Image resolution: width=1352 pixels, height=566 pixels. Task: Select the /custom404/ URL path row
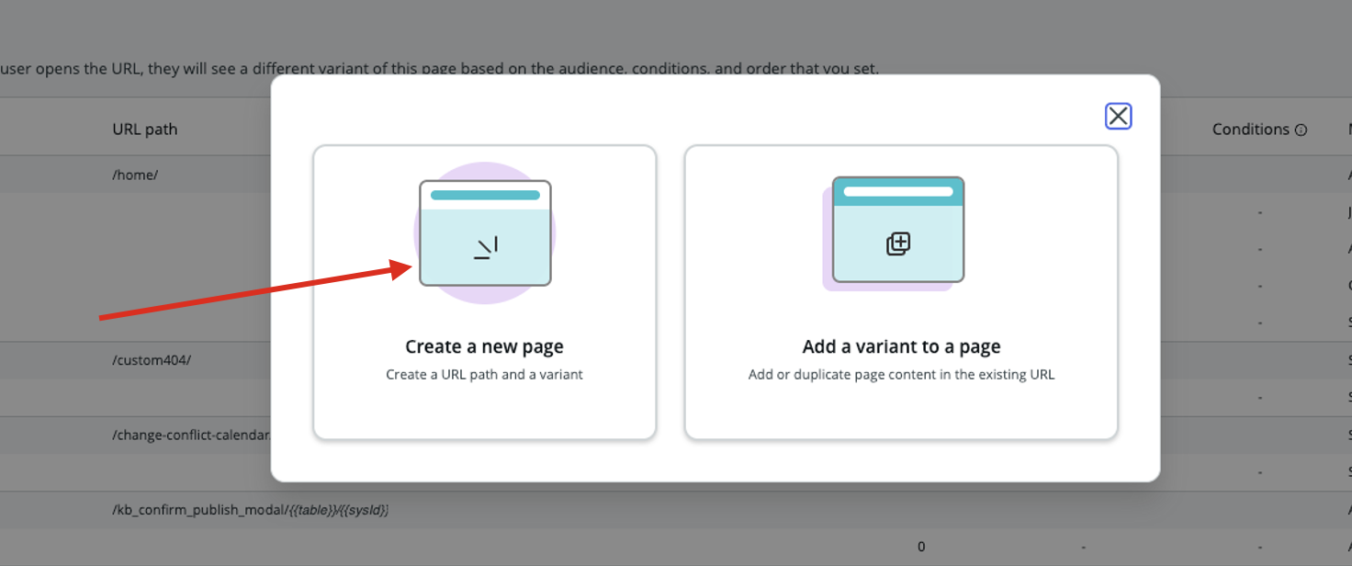click(152, 360)
